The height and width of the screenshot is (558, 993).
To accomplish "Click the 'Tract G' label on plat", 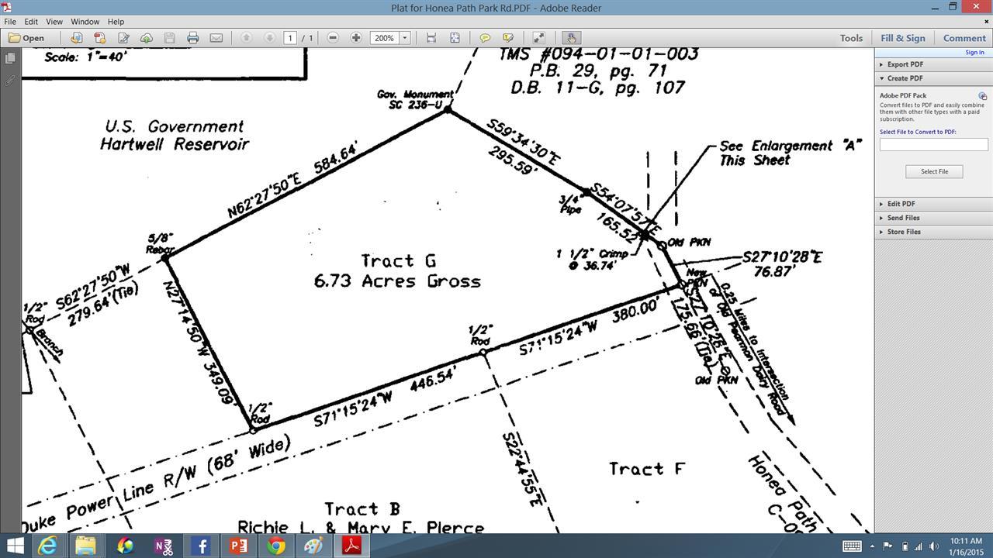I will click(x=399, y=261).
